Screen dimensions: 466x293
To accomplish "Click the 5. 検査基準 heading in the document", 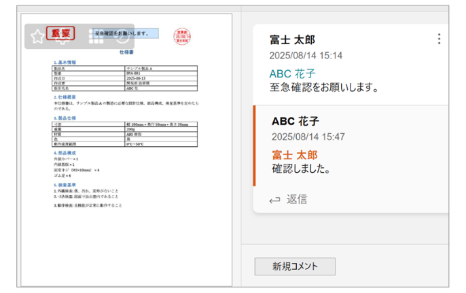I will tap(65, 185).
